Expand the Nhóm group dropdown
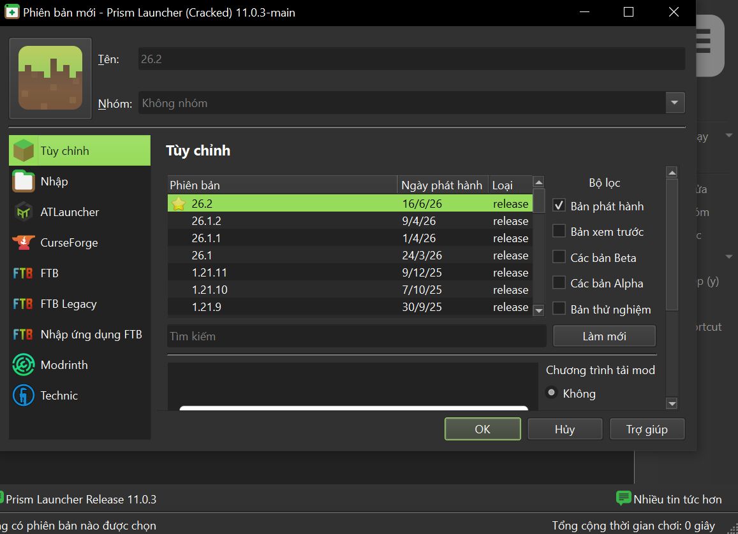 [674, 103]
